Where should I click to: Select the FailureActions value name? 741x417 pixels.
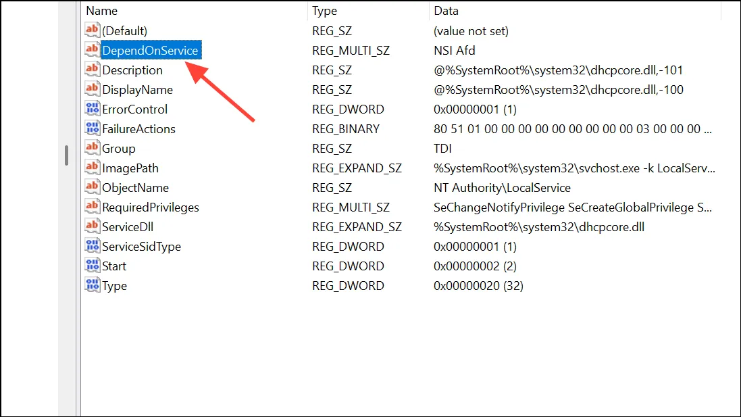pos(138,129)
